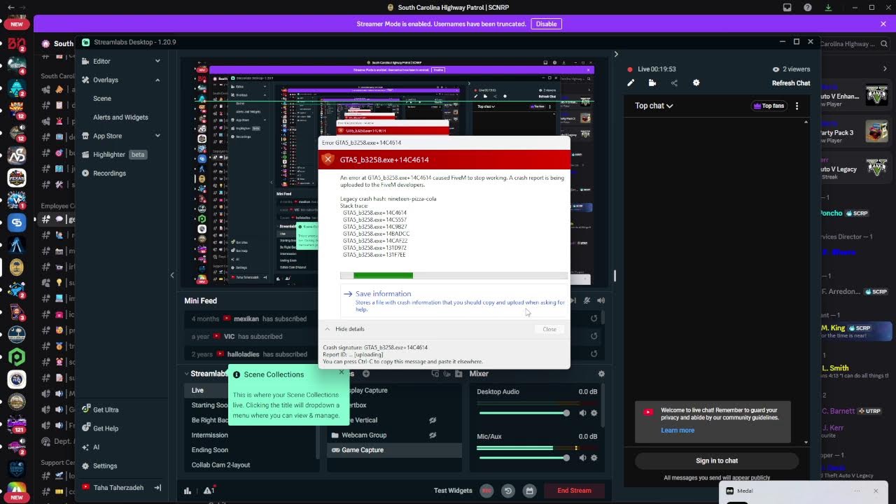896x504 pixels.
Task: Select the Game Capture source row
Action: [x=395, y=450]
